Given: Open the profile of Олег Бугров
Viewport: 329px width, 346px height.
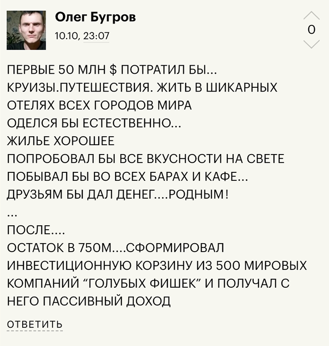Looking at the screenshot, I should tap(95, 17).
